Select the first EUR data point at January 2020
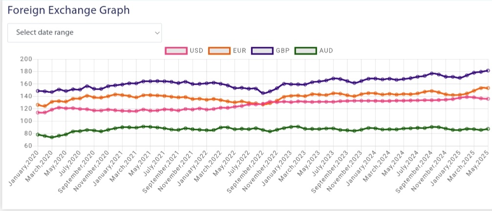This screenshot has height=211, width=492. [38, 105]
